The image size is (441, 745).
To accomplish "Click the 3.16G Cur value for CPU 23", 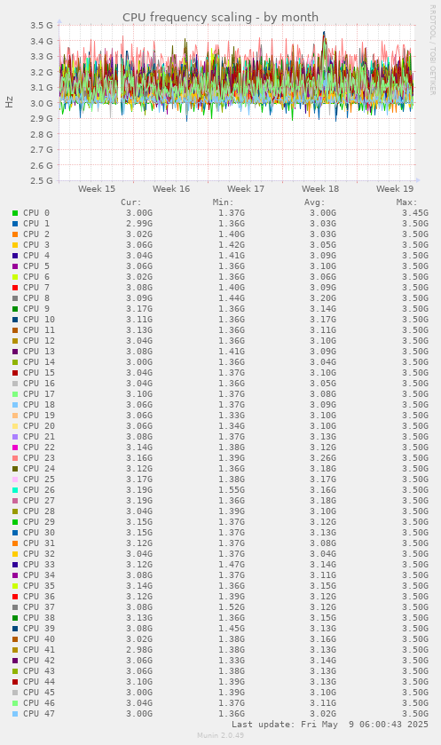I will [x=139, y=458].
